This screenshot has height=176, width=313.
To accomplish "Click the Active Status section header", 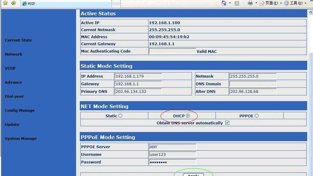I will pos(194,13).
